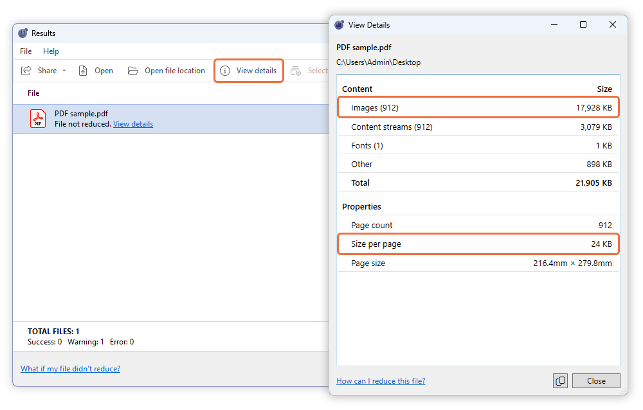Image resolution: width=643 pixels, height=410 pixels.
Task: Click the 'View details' toolbar label
Action: click(257, 71)
